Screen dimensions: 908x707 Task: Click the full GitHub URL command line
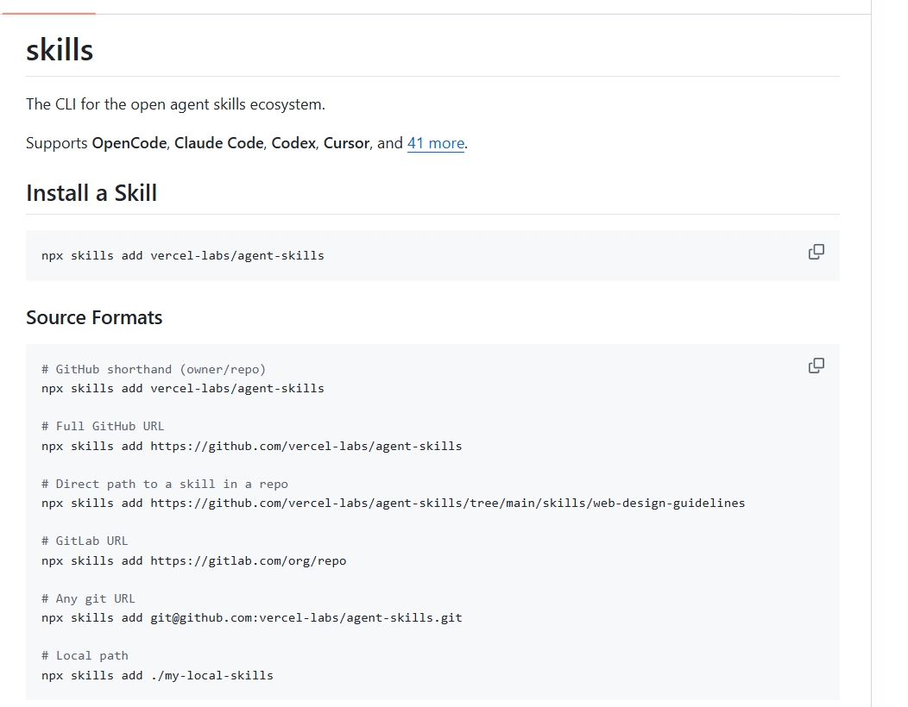tap(251, 446)
